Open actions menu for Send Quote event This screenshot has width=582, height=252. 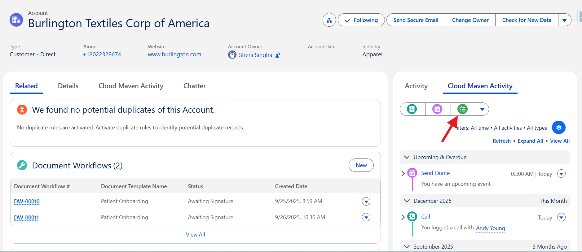point(561,174)
